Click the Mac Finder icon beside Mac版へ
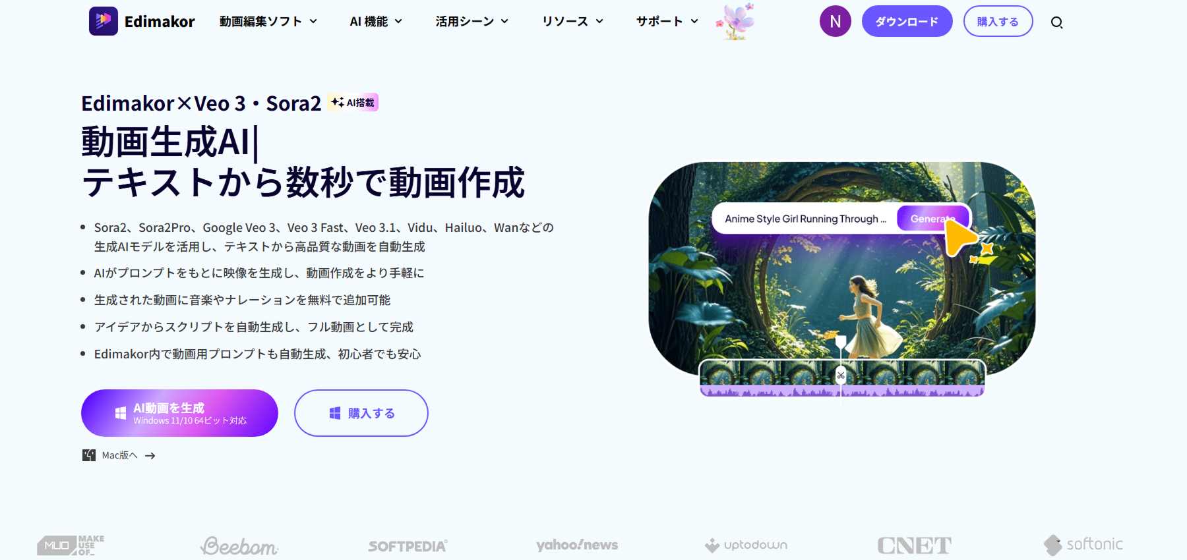This screenshot has width=1187, height=560. coord(88,455)
